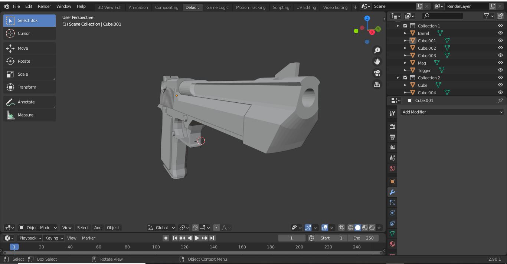Jump to end frame with skip button

(x=212, y=238)
